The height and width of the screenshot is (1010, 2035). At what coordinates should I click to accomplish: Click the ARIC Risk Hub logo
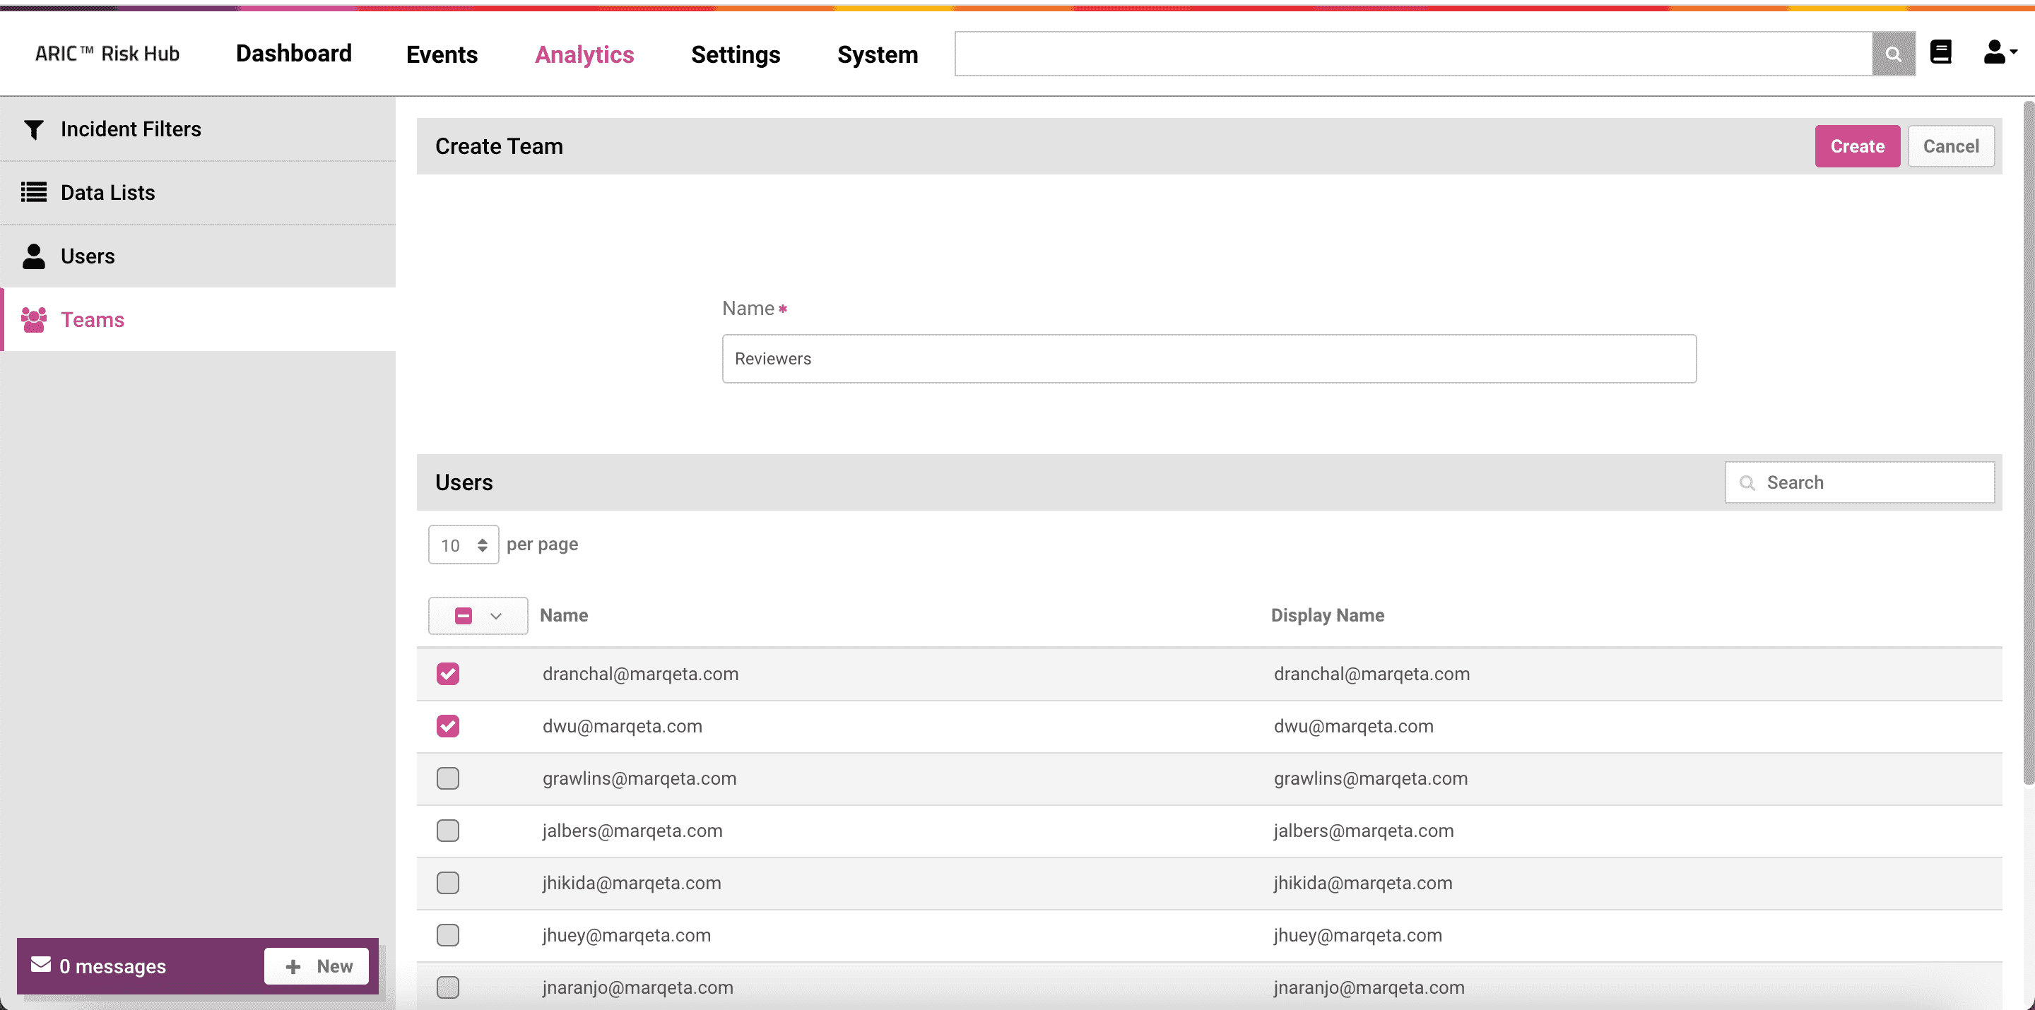pos(107,54)
